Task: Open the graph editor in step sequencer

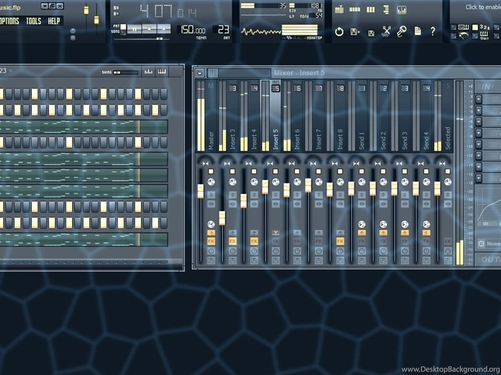Action: coord(148,72)
